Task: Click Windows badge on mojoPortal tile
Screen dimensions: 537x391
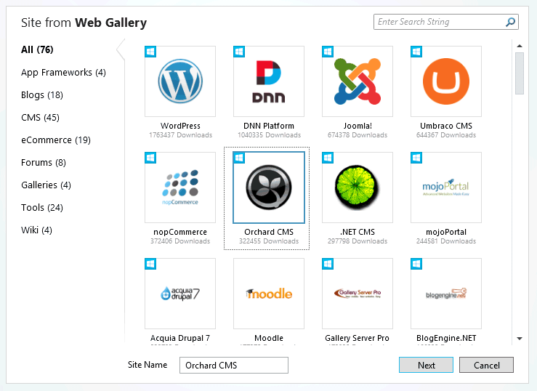Action: click(416, 158)
